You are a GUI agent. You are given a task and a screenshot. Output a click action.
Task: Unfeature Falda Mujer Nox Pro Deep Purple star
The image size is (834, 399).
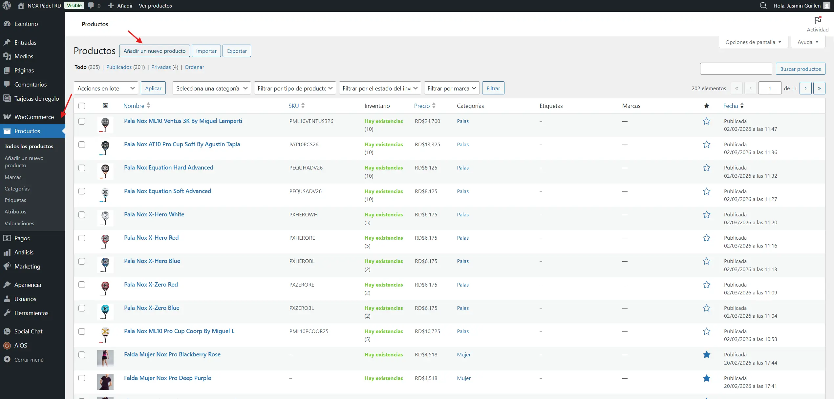click(x=706, y=378)
